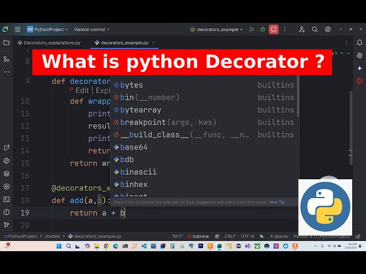Select breakpoint(args, kws) suggestion
The width and height of the screenshot is (366, 274).
pos(204,122)
